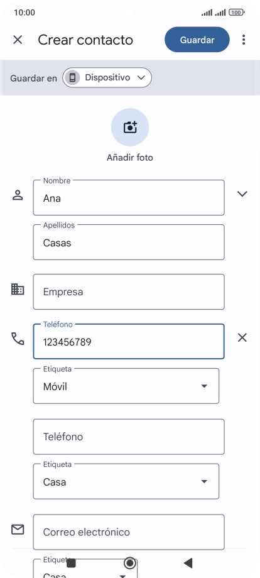
Task: Tap the Añadir foto label
Action: (129, 158)
